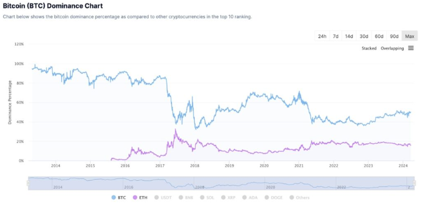
Task: Select the 7d time range tab
Action: click(336, 36)
